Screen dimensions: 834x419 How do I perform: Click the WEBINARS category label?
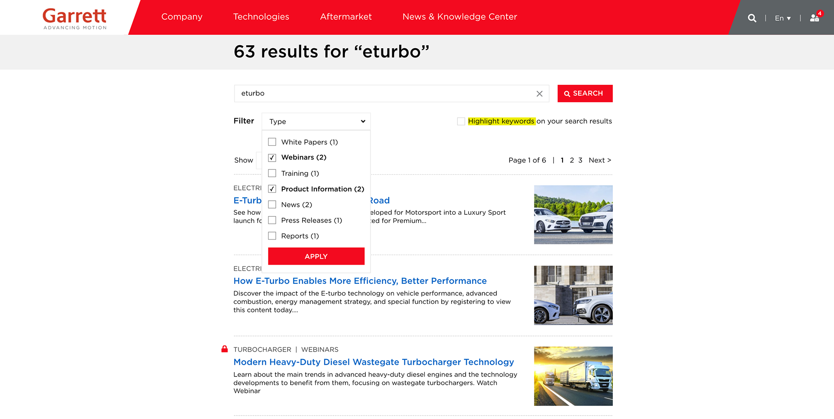[320, 349]
